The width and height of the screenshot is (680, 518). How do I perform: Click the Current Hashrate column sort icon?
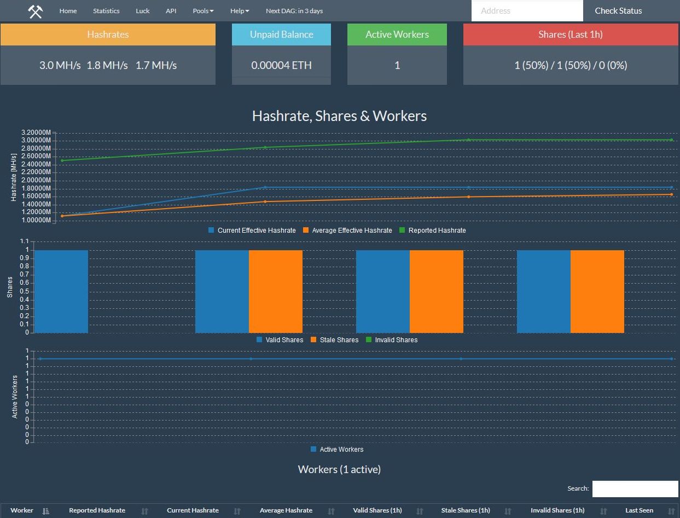coord(237,510)
